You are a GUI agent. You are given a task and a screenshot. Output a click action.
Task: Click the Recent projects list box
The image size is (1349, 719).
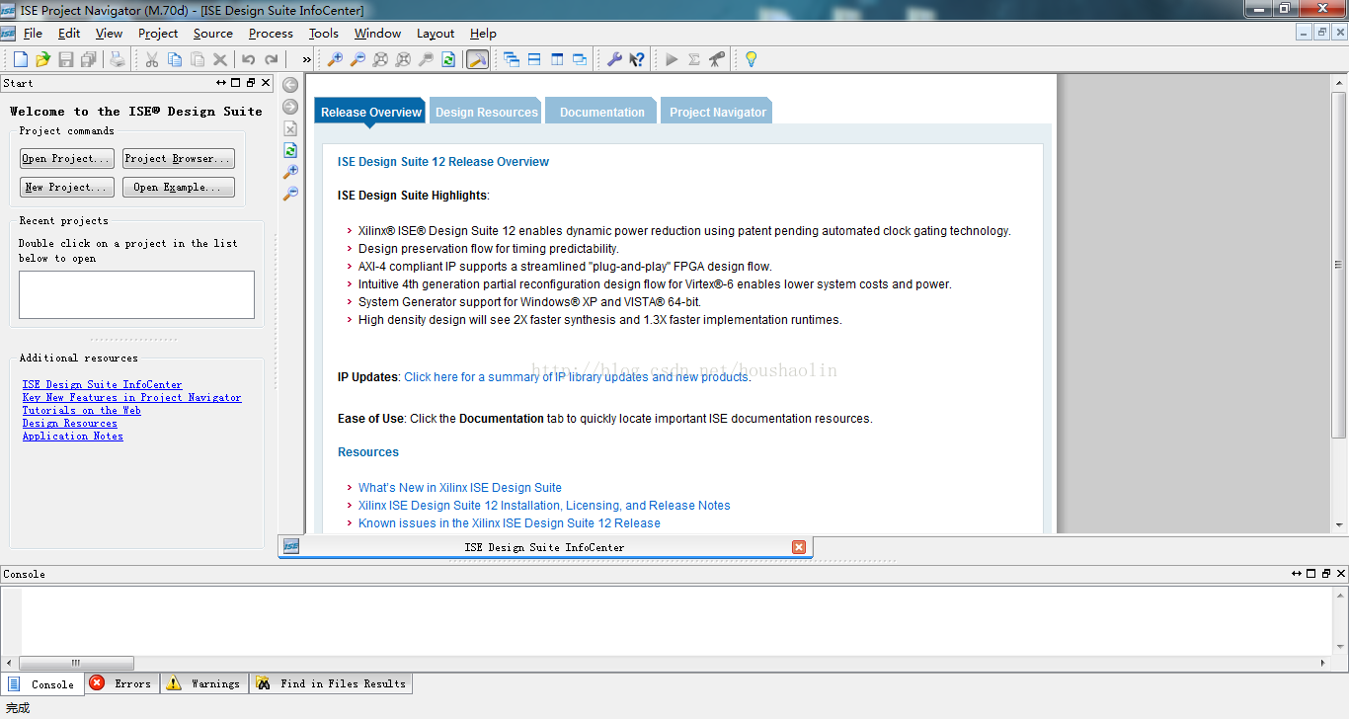pyautogui.click(x=136, y=295)
